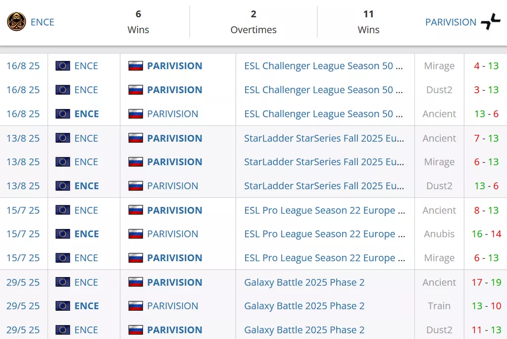The width and height of the screenshot is (507, 339).
Task: Click Russian flag in the Anubis match row
Action: pyautogui.click(x=136, y=234)
